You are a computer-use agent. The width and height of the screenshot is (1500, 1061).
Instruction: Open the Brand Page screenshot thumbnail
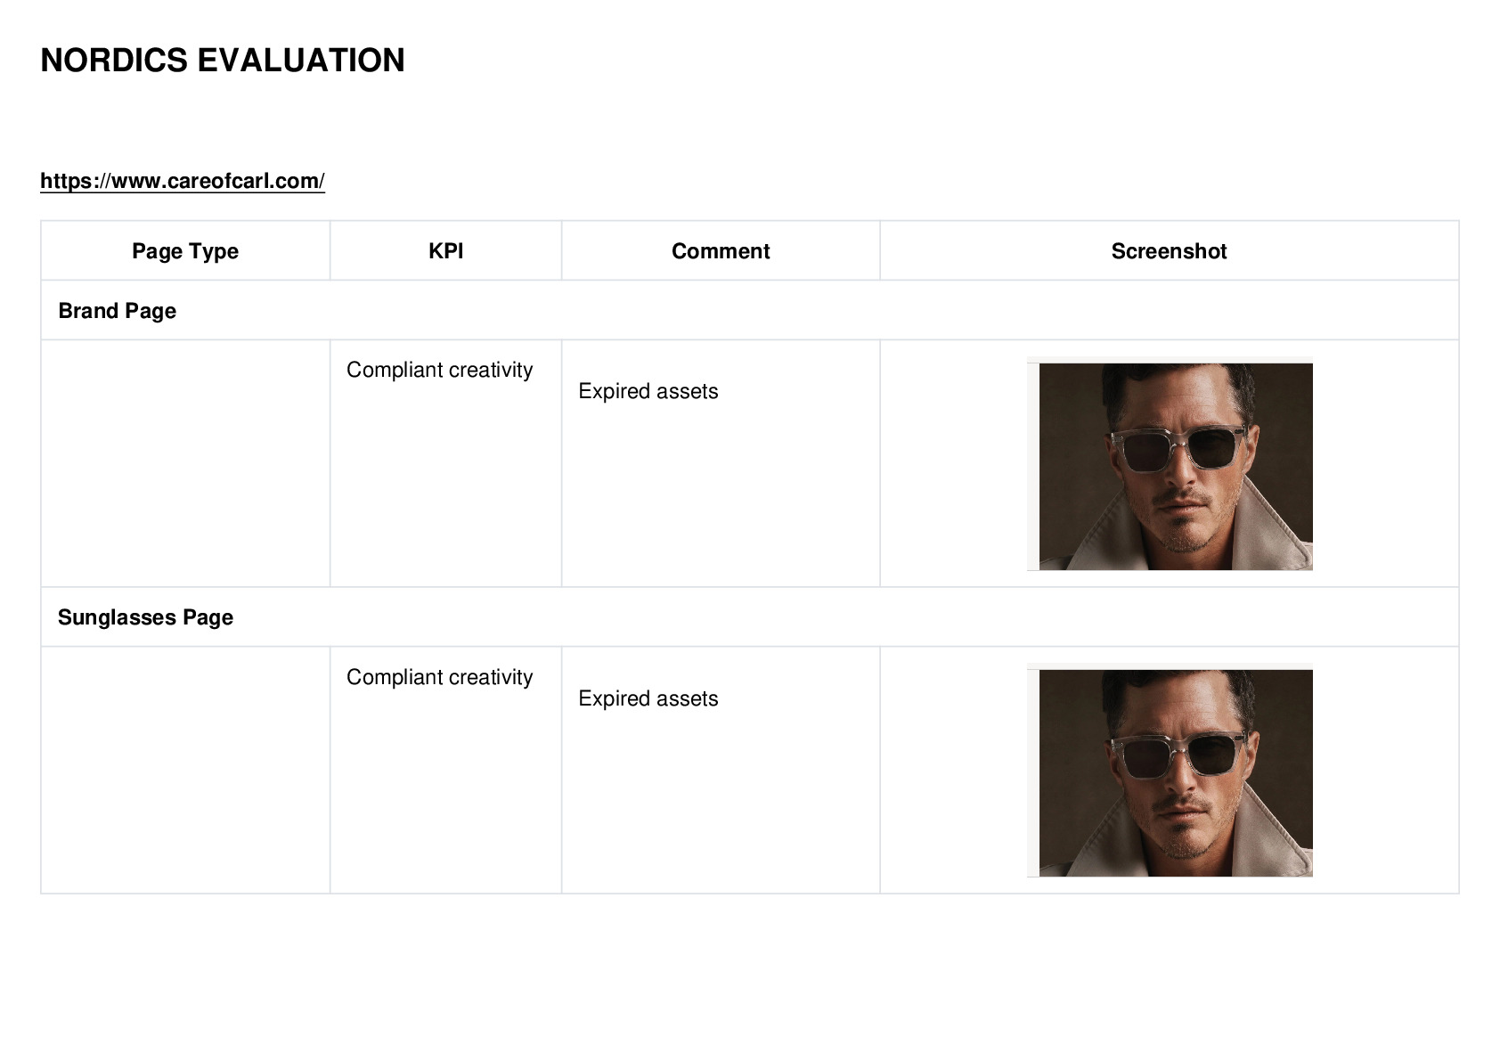click(1170, 464)
